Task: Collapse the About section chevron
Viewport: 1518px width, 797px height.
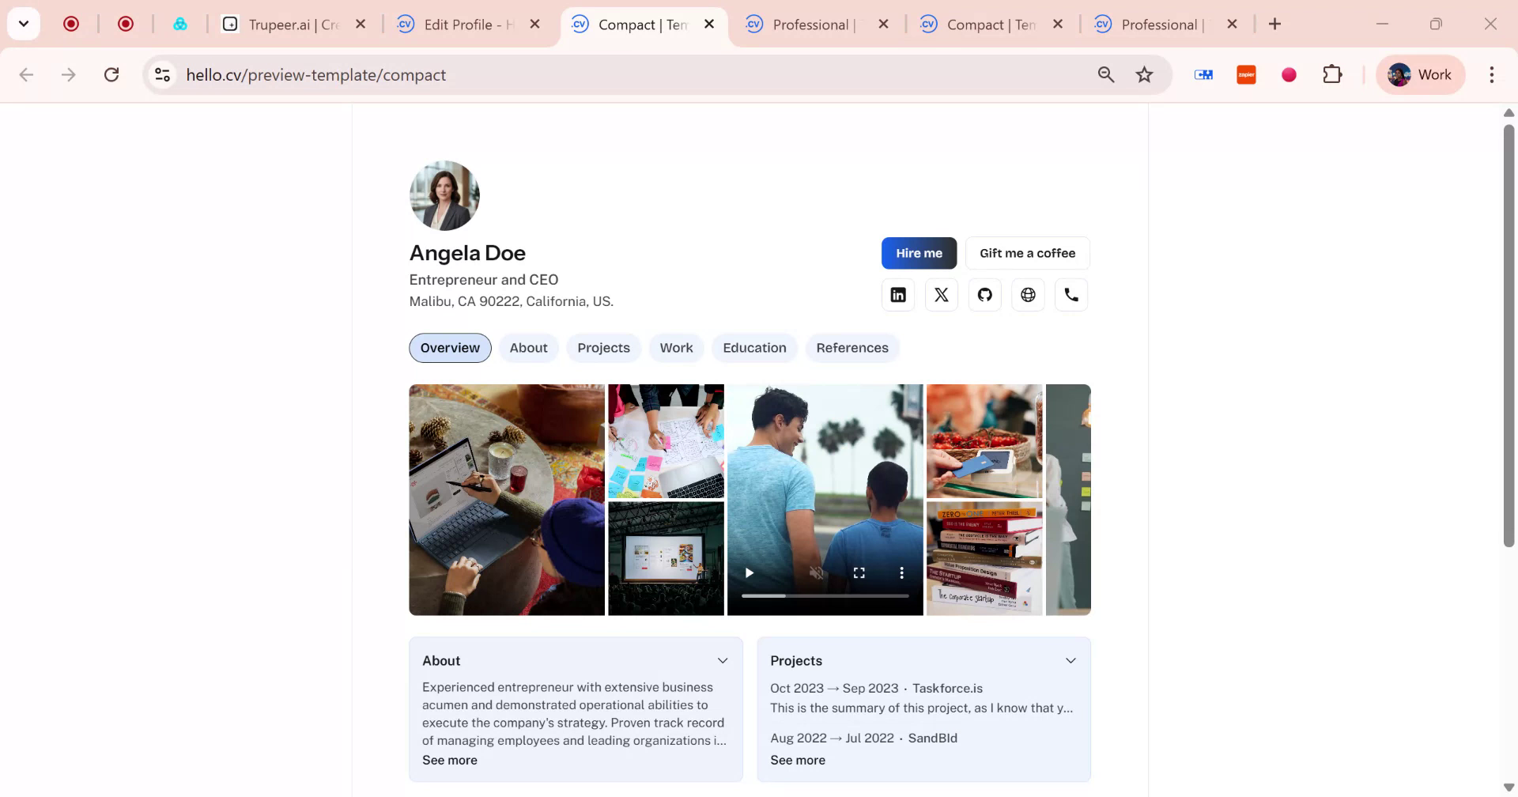Action: pyautogui.click(x=722, y=659)
